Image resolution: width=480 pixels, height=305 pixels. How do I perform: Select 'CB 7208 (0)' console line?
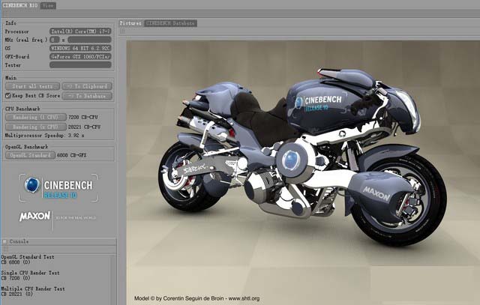[x=16, y=278]
